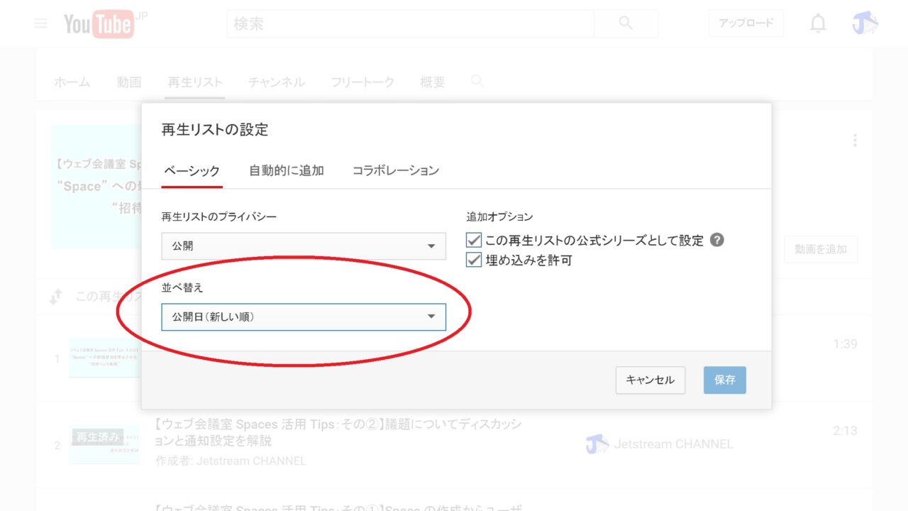Open the hamburger guide menu
Image resolution: width=908 pixels, height=511 pixels.
[40, 23]
